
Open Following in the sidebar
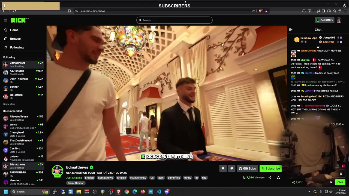(23, 47)
